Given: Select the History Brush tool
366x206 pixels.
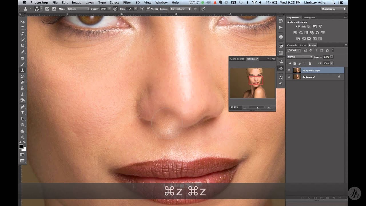Looking at the screenshot, I should (x=23, y=76).
